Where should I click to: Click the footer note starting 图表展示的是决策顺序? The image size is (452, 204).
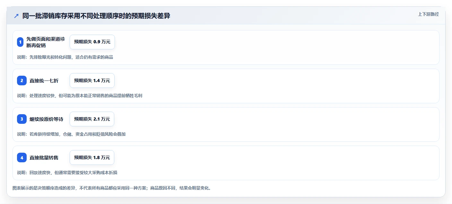click(x=112, y=188)
